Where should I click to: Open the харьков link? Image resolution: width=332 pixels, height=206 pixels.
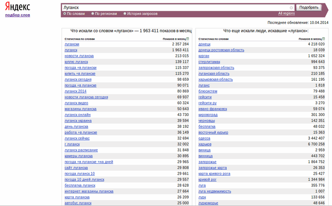click(205, 144)
